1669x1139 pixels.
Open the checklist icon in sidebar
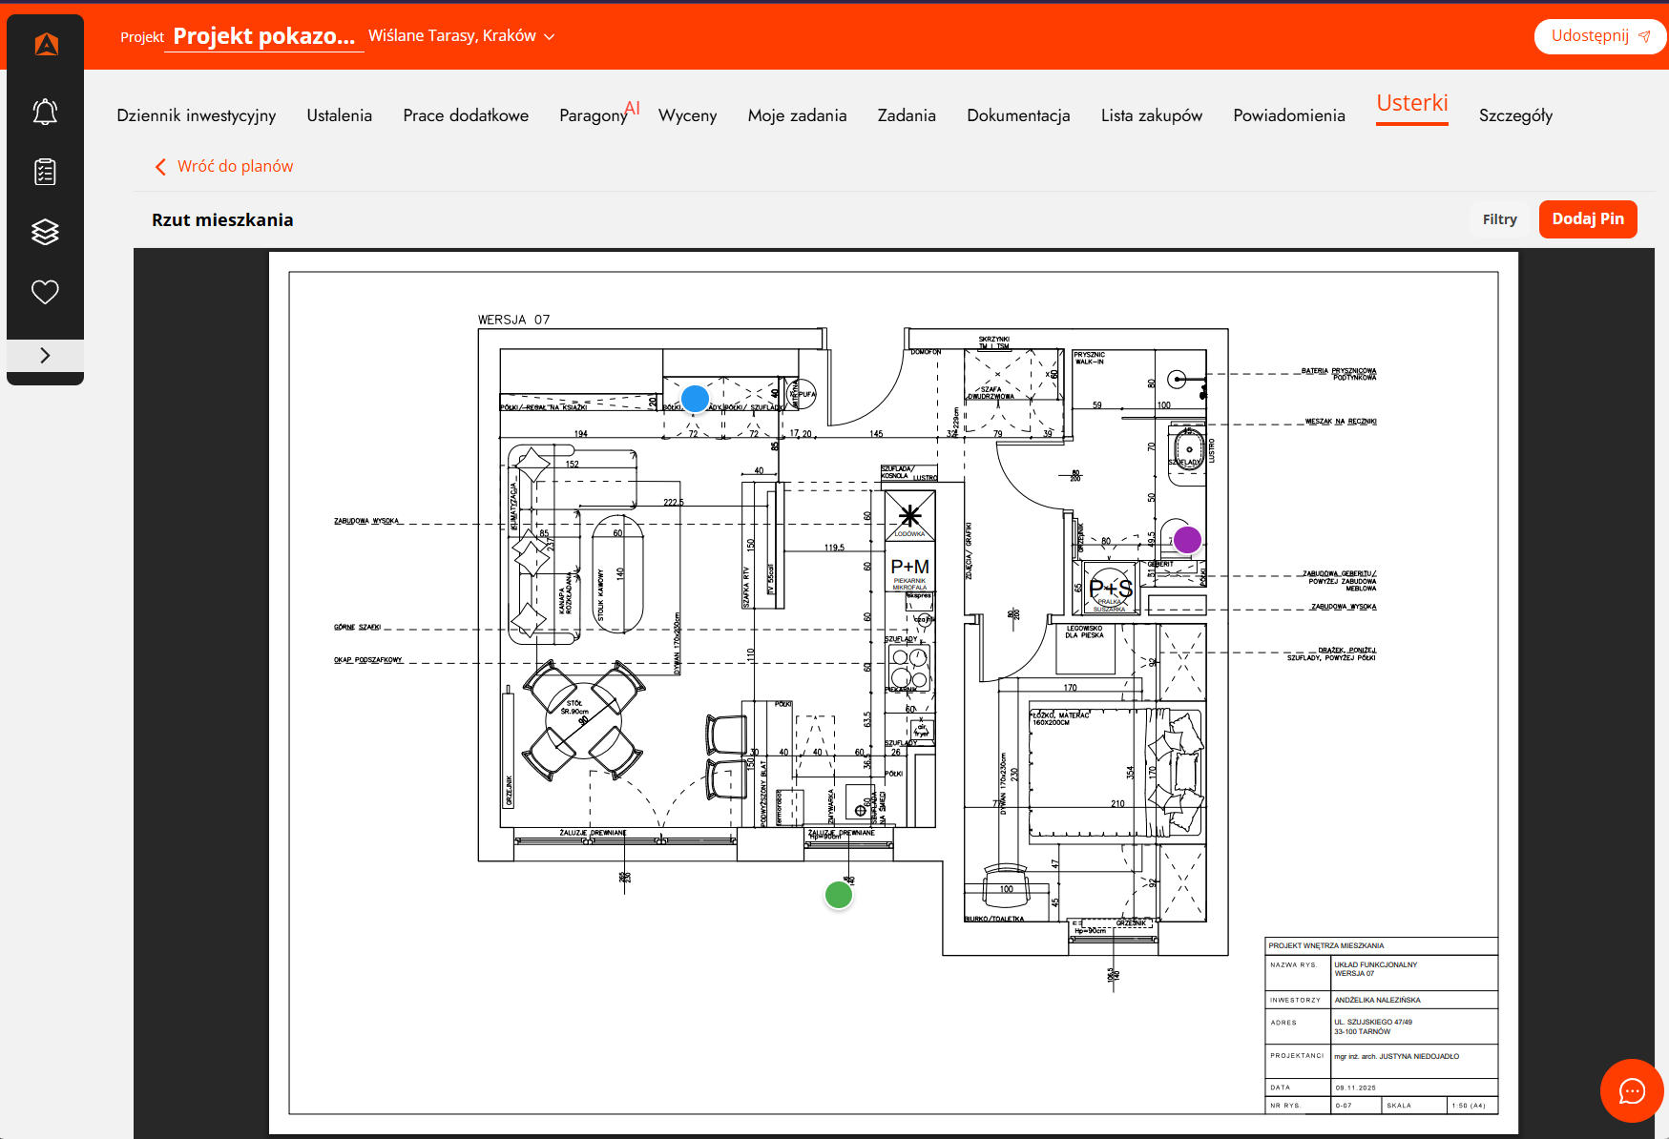[x=45, y=172]
